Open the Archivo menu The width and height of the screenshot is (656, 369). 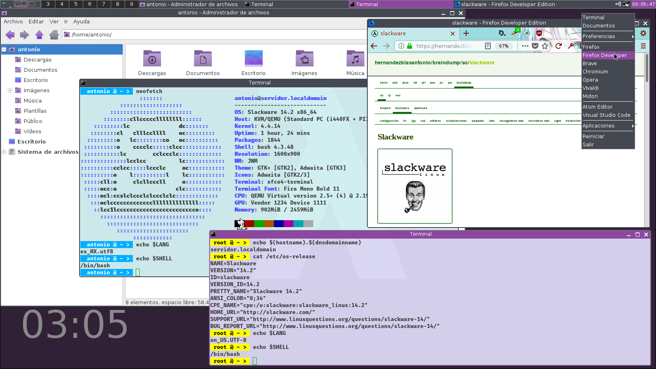pos(13,22)
